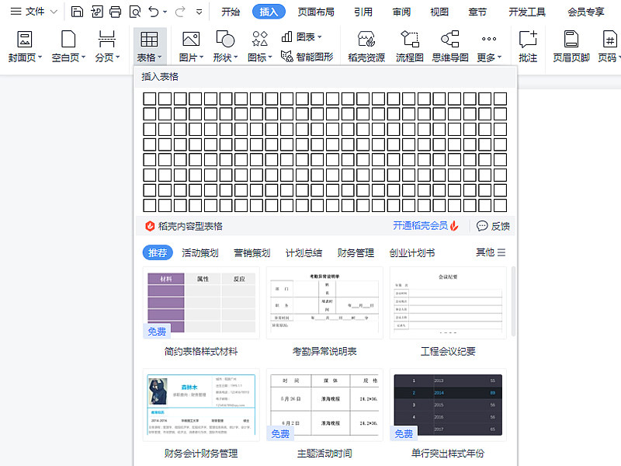Switch to the 审阅 ribbon tab

point(401,12)
